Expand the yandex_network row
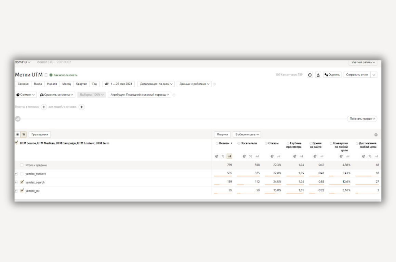The height and width of the screenshot is (262, 396). coord(16,174)
